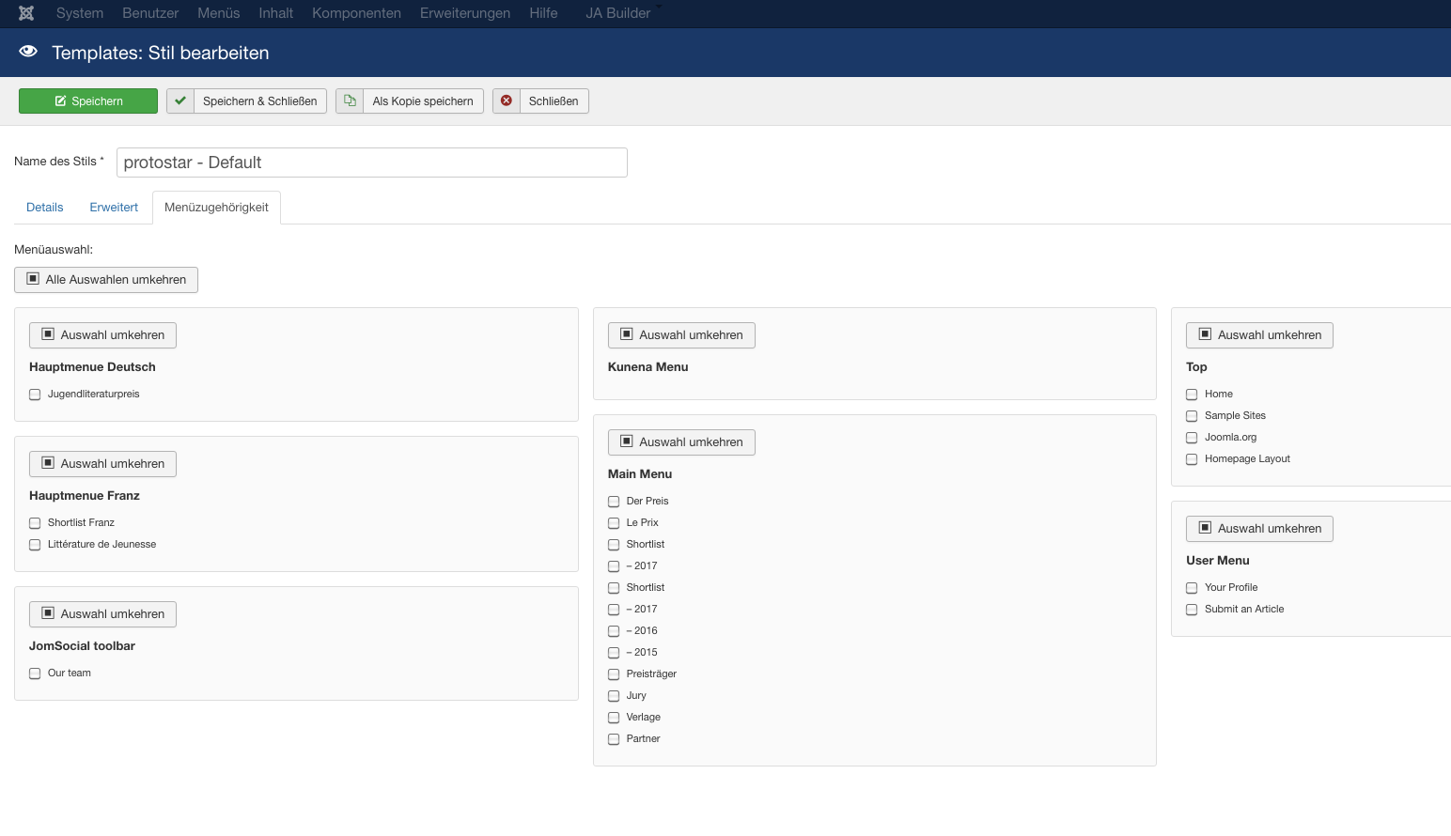Click the green Speichern button
This screenshot has width=1451, height=836.
click(88, 101)
